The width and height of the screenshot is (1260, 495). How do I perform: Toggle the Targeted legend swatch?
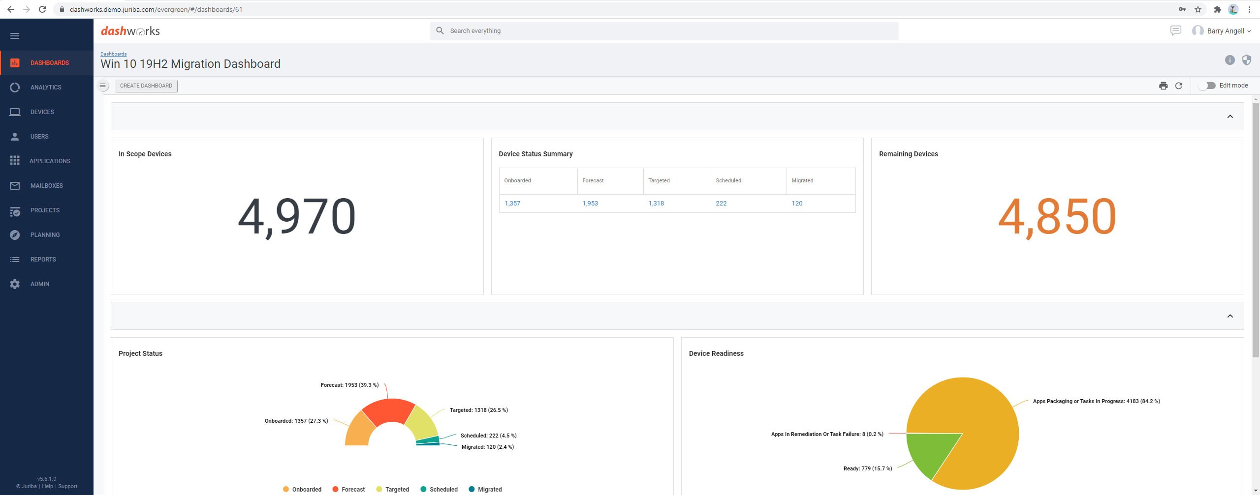click(379, 489)
